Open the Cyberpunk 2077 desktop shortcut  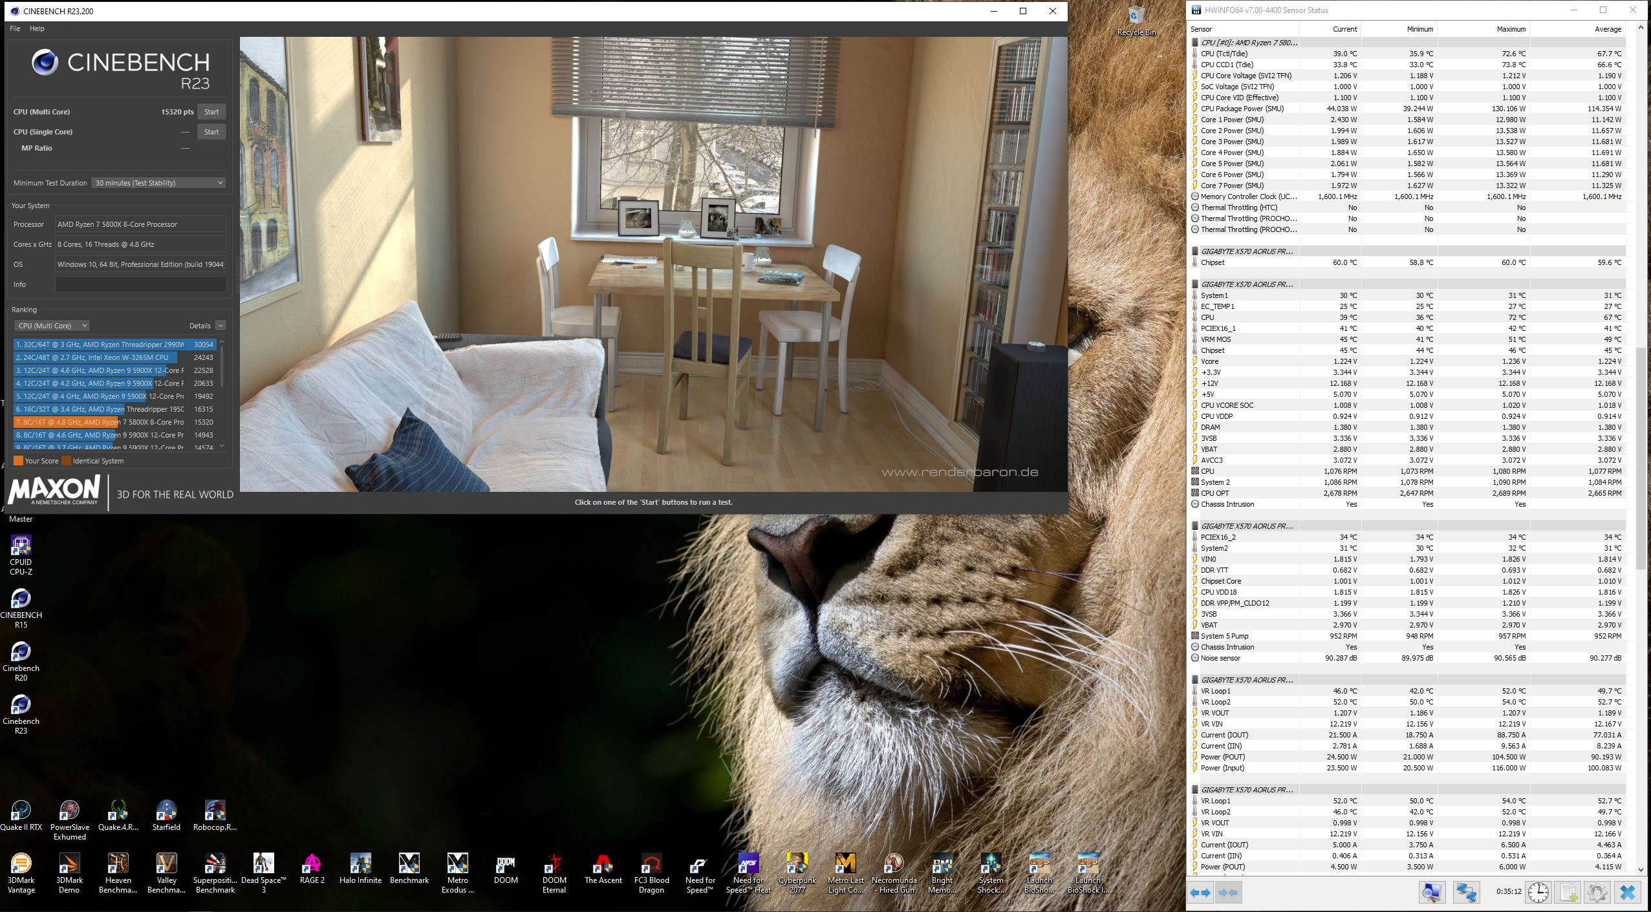point(797,873)
